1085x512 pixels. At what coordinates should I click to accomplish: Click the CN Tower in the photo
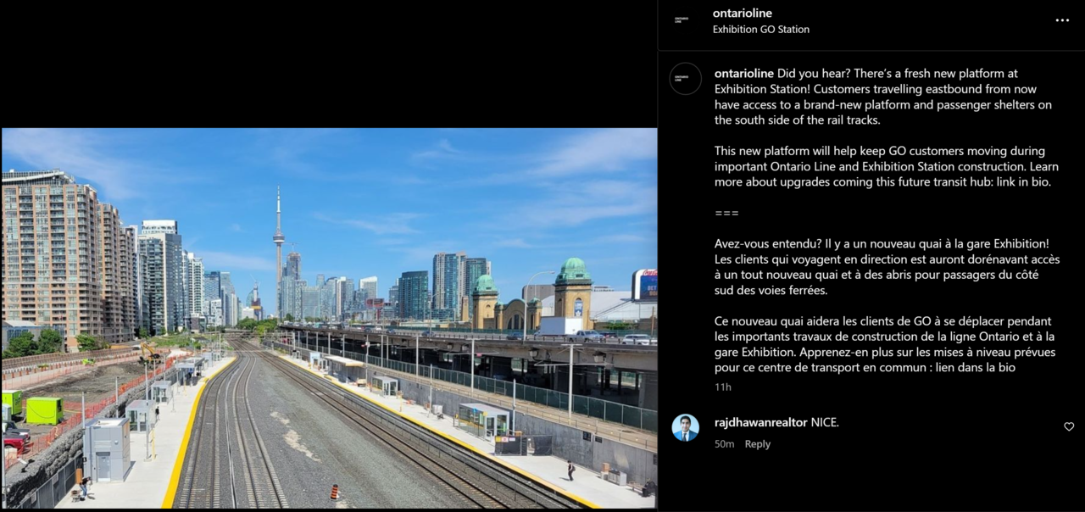(x=278, y=237)
